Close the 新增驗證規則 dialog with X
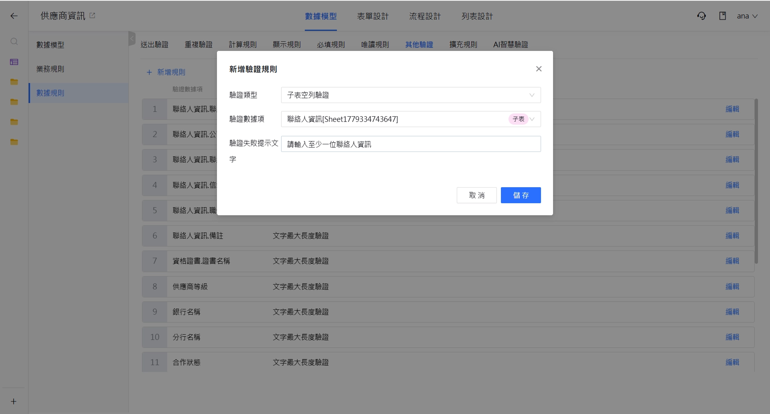 coord(539,69)
